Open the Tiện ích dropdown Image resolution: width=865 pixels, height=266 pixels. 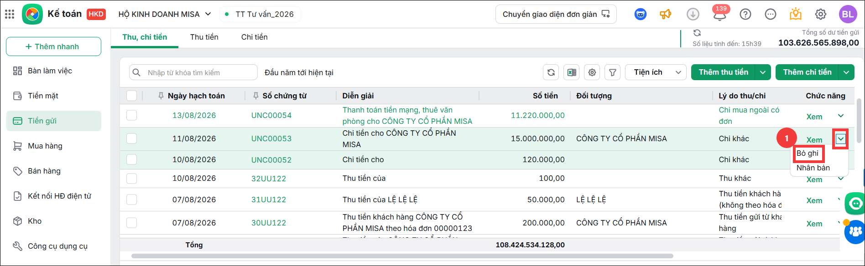[x=656, y=72]
